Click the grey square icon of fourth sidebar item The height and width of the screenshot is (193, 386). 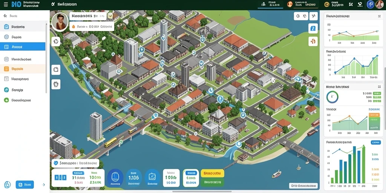6,59
